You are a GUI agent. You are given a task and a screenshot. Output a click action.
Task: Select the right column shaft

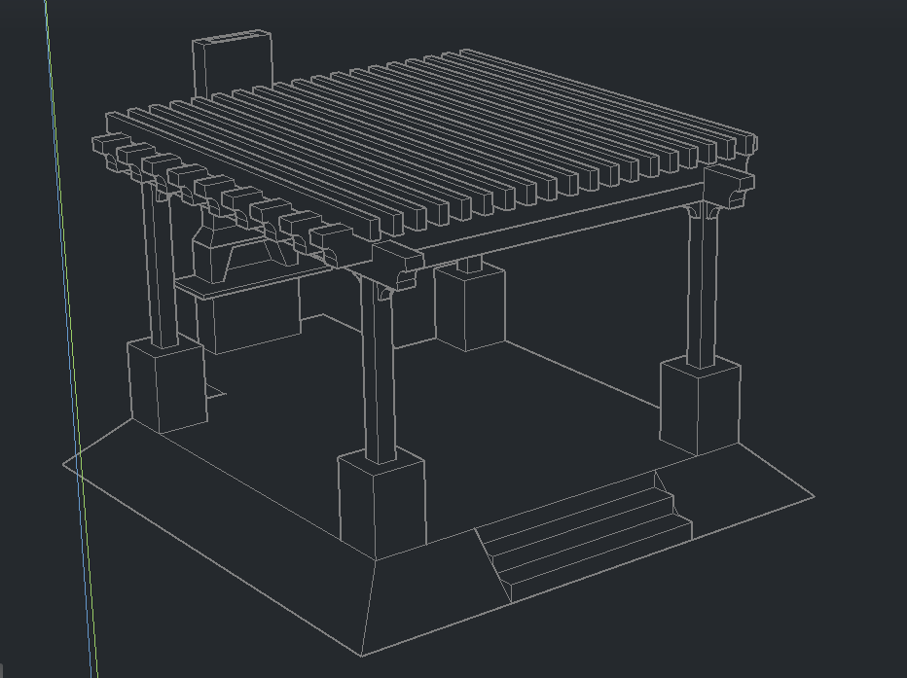[x=702, y=292]
